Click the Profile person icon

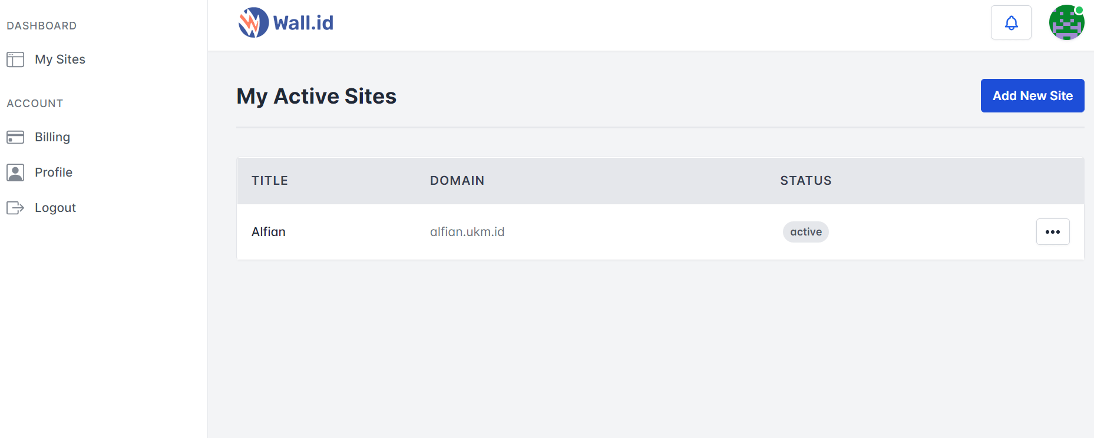tap(15, 172)
